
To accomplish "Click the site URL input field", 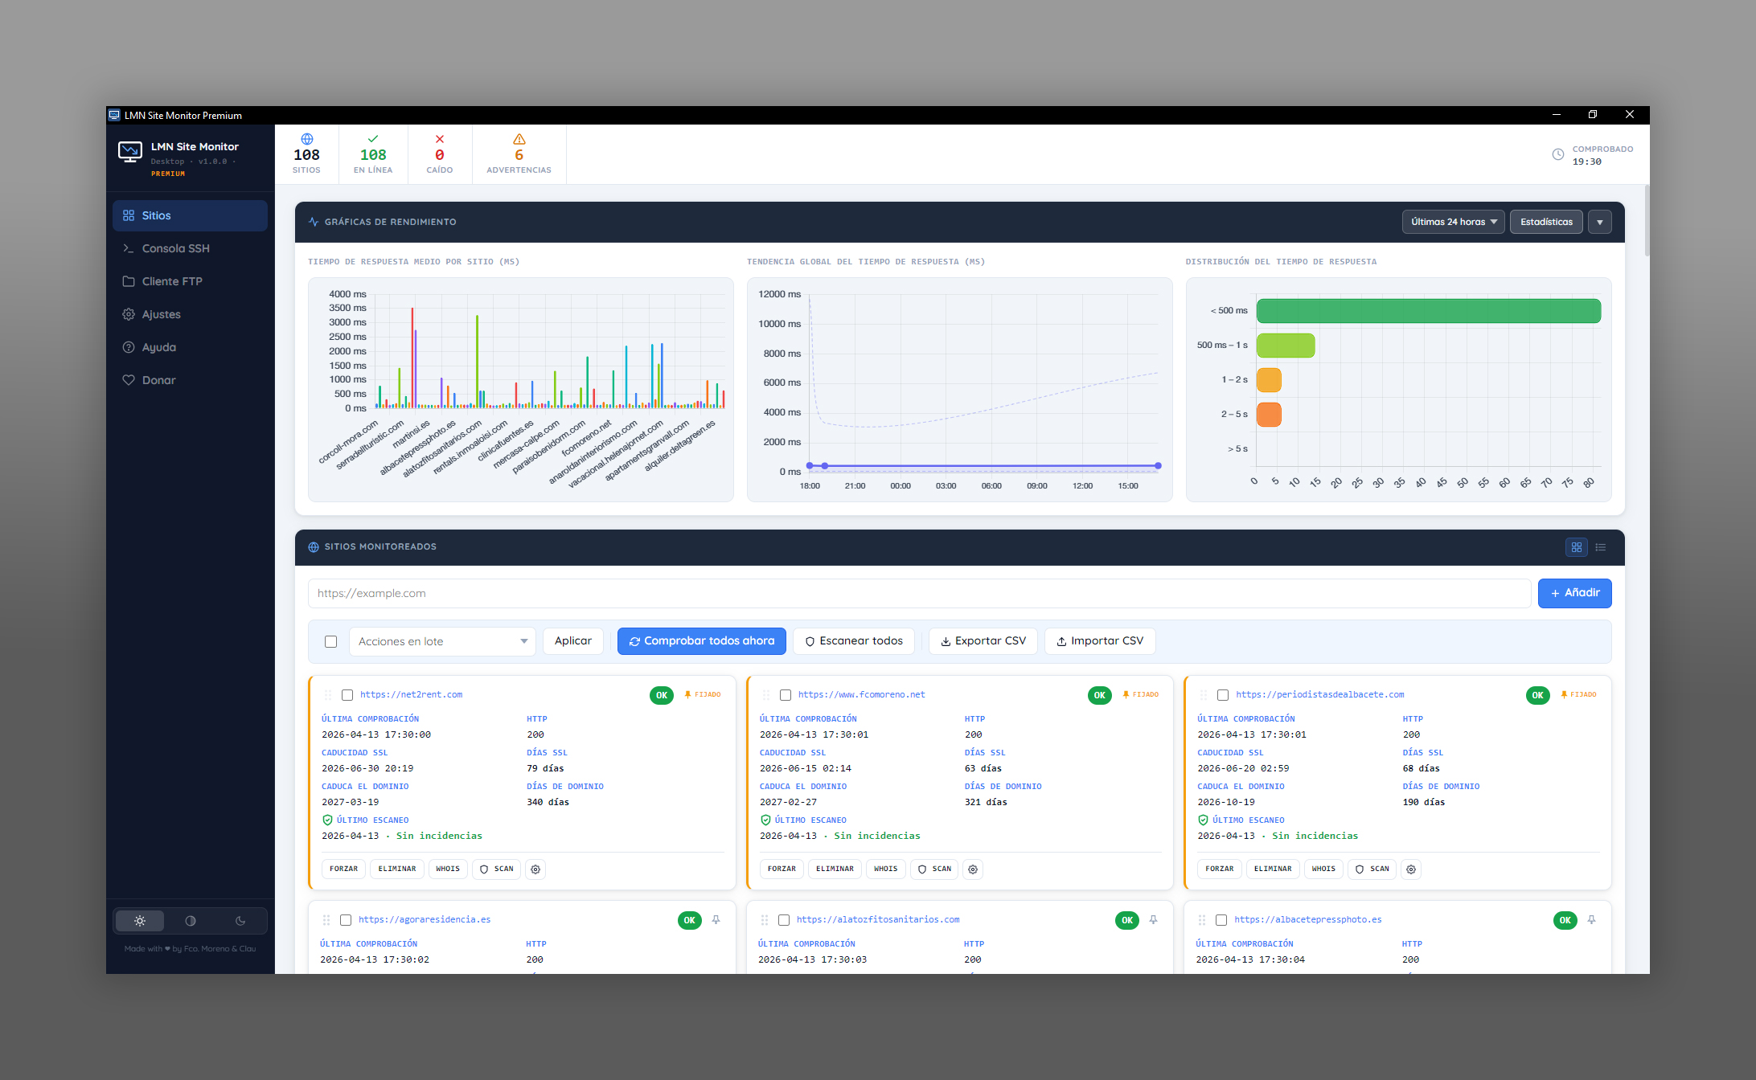I will (x=918, y=593).
